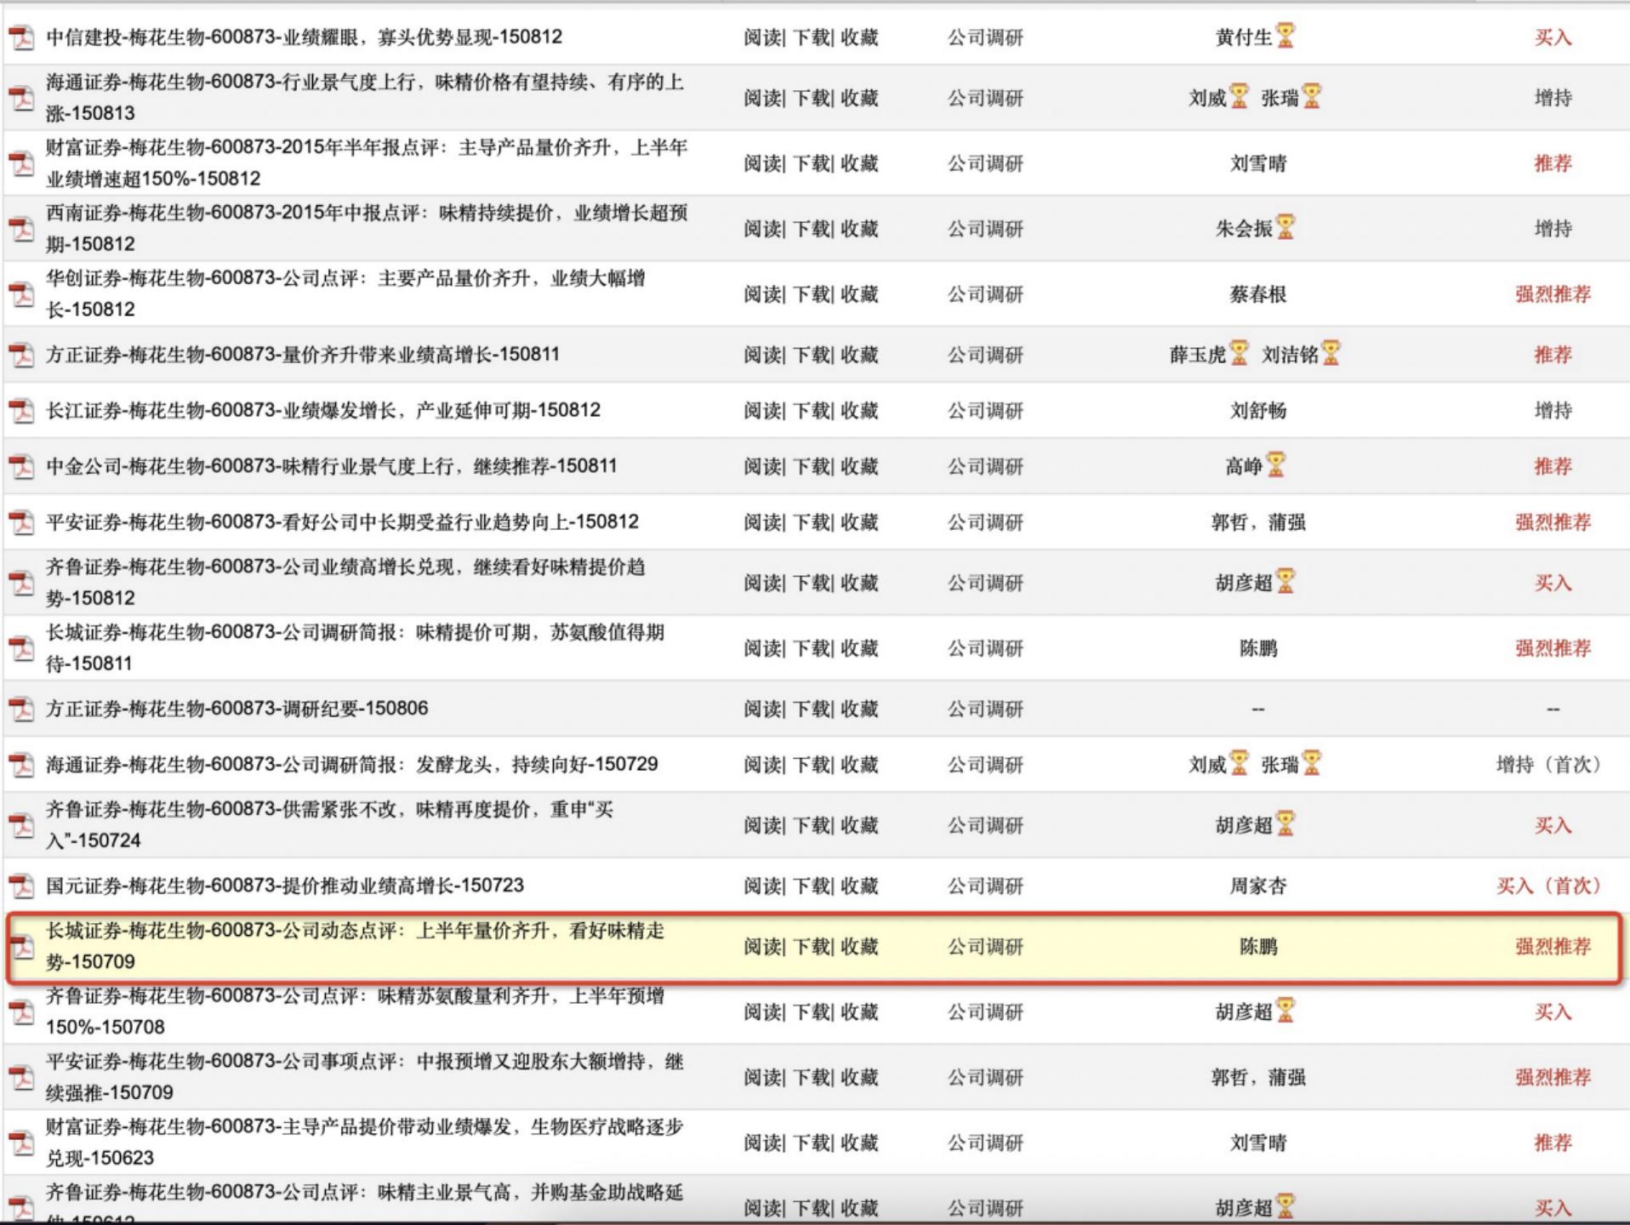
Task: Click analyst name 黄付生
Action: click(x=1244, y=37)
